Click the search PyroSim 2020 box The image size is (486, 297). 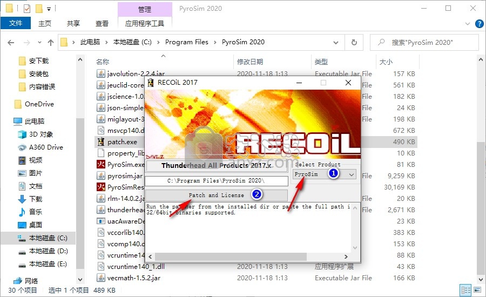pyautogui.click(x=424, y=43)
